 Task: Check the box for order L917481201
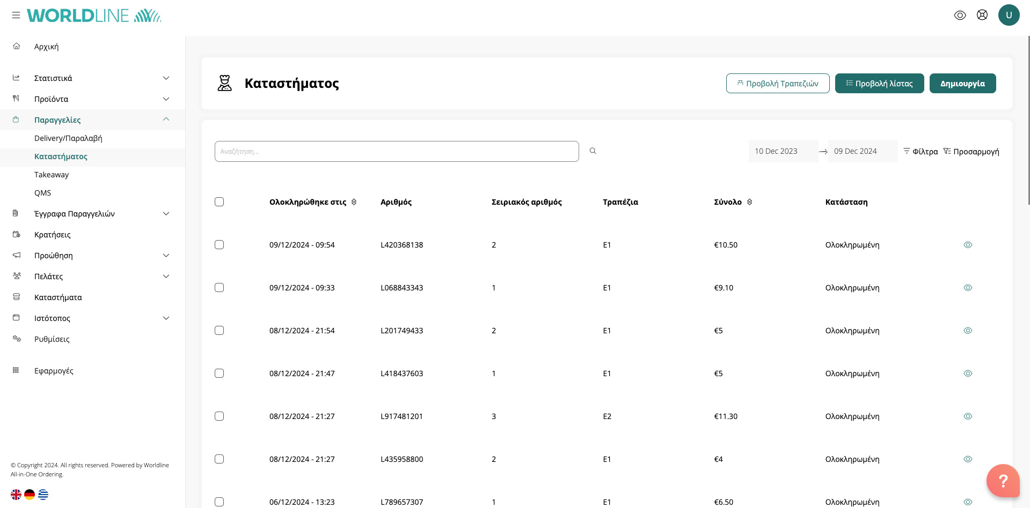219,416
